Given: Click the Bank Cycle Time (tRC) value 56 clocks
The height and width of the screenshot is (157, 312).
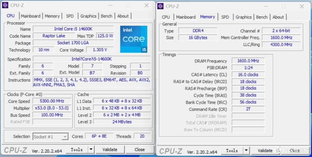Looking at the screenshot, I should [x=248, y=102].
